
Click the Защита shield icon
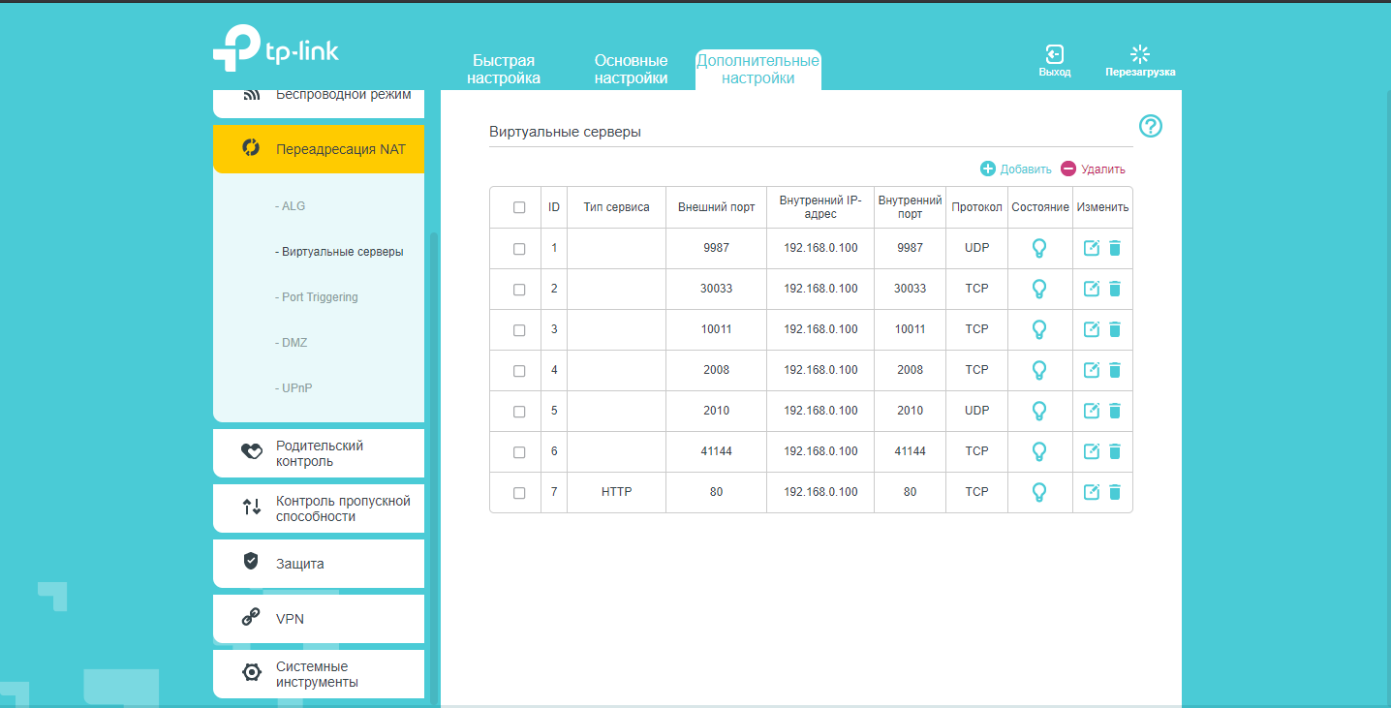coord(251,561)
